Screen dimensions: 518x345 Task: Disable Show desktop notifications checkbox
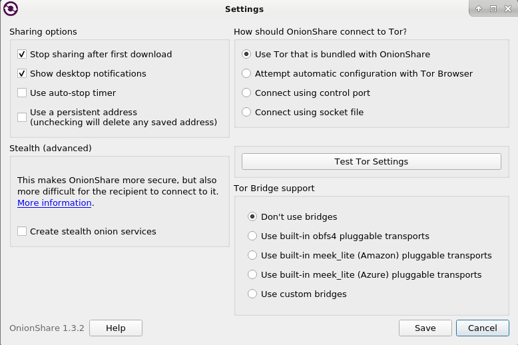pyautogui.click(x=23, y=74)
